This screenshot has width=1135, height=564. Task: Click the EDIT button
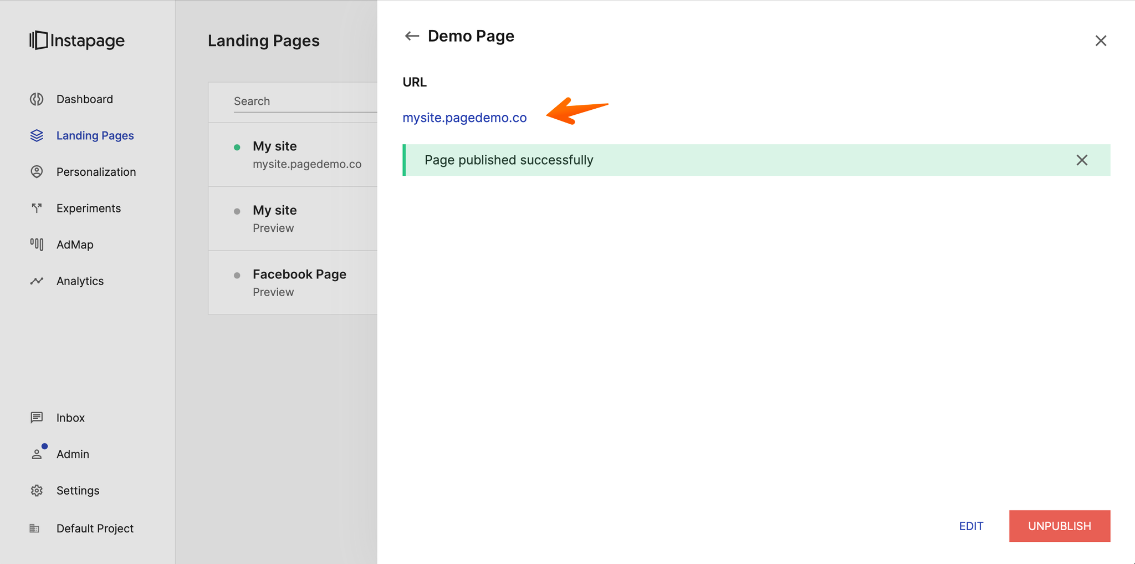(x=971, y=526)
